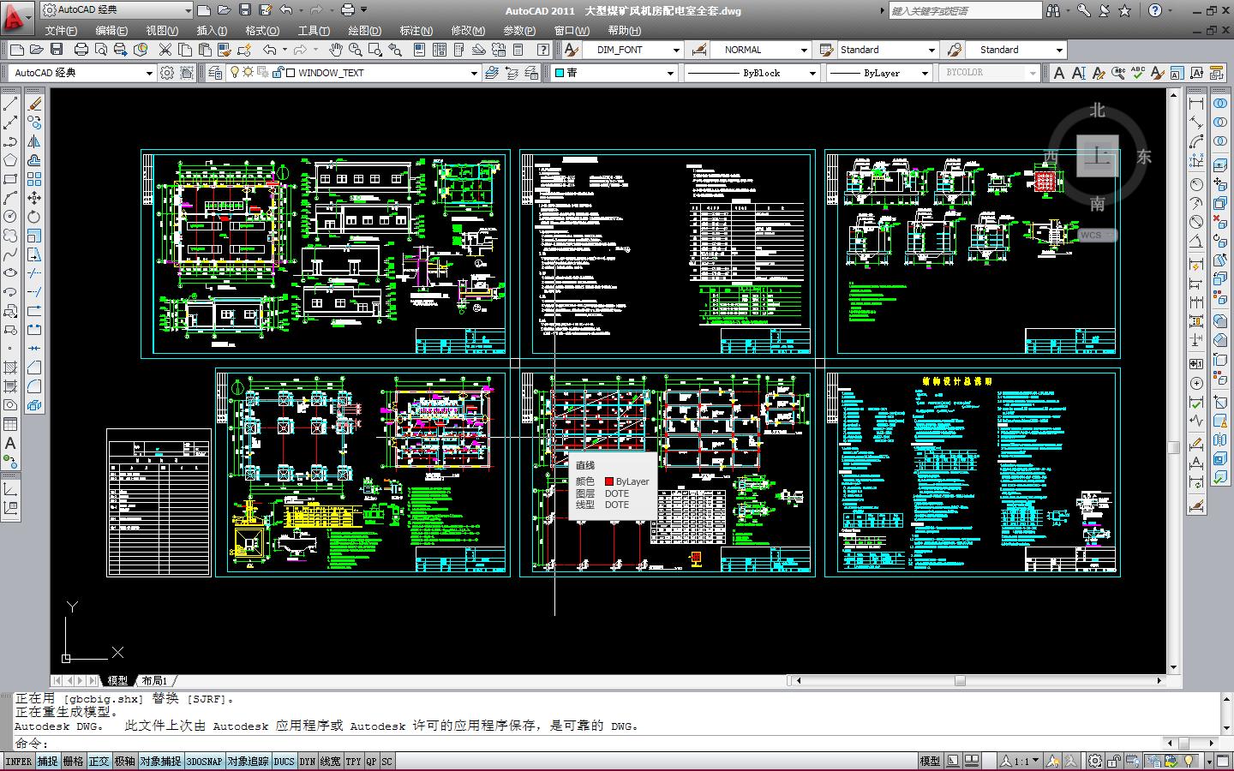The width and height of the screenshot is (1234, 771).
Task: Open the Layer Properties Manager icon
Action: (215, 73)
